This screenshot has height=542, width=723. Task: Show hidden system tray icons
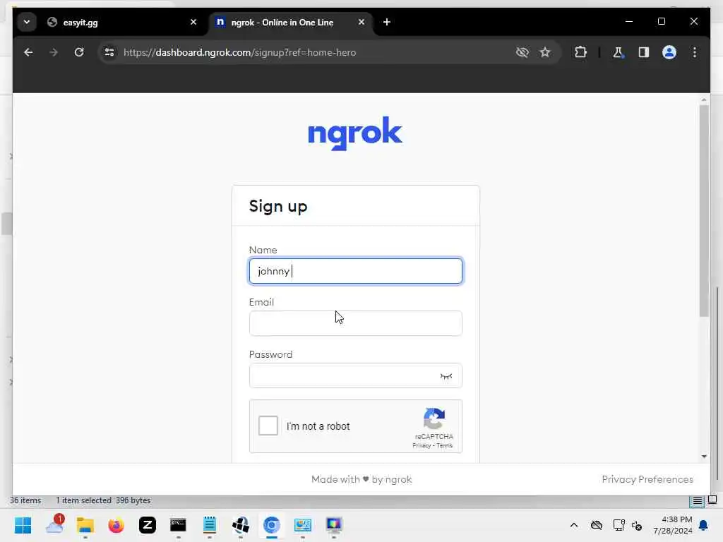[x=574, y=525]
